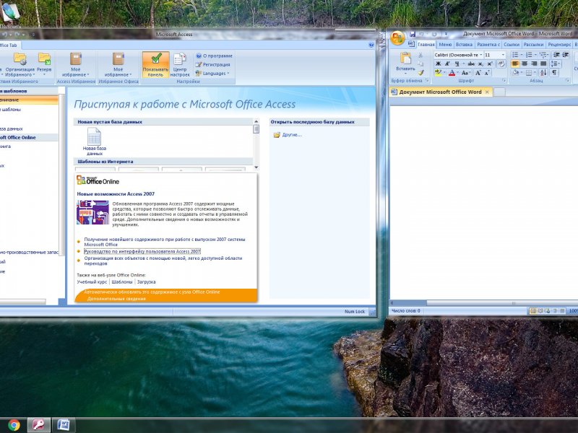Switch to Рассылки tab in Word
578x433 pixels.
[533, 45]
